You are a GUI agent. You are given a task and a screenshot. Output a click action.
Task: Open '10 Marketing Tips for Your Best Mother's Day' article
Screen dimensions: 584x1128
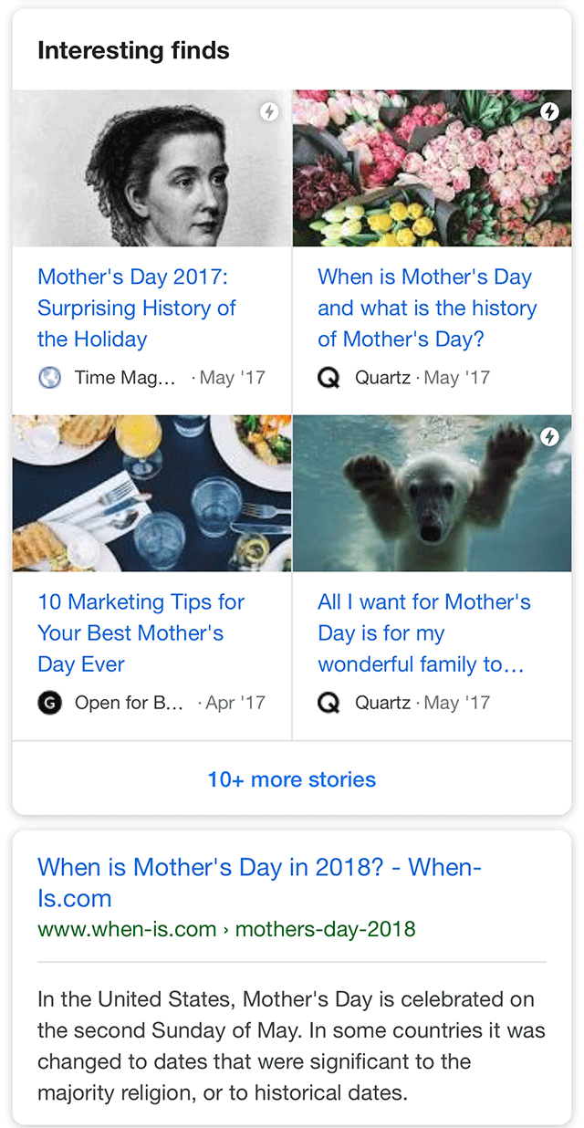pos(141,632)
